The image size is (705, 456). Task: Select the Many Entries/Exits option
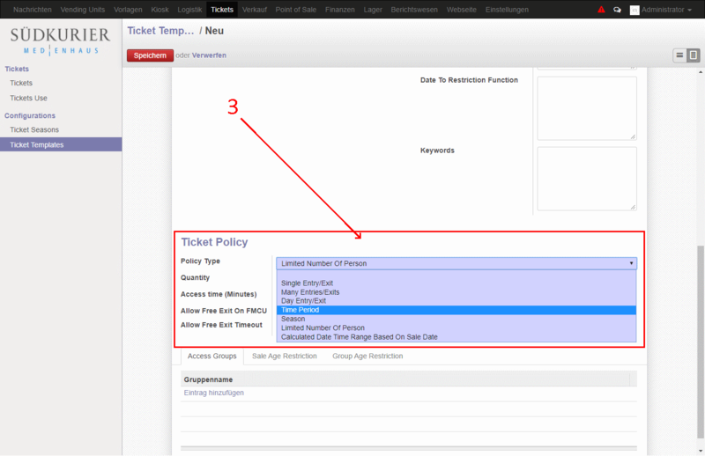pos(310,292)
